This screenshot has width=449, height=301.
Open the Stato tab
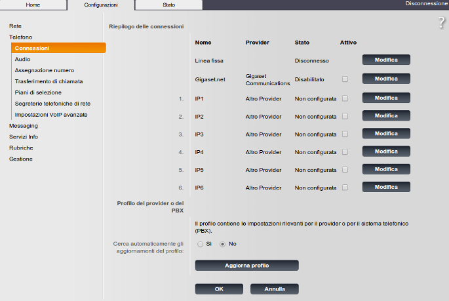click(168, 5)
